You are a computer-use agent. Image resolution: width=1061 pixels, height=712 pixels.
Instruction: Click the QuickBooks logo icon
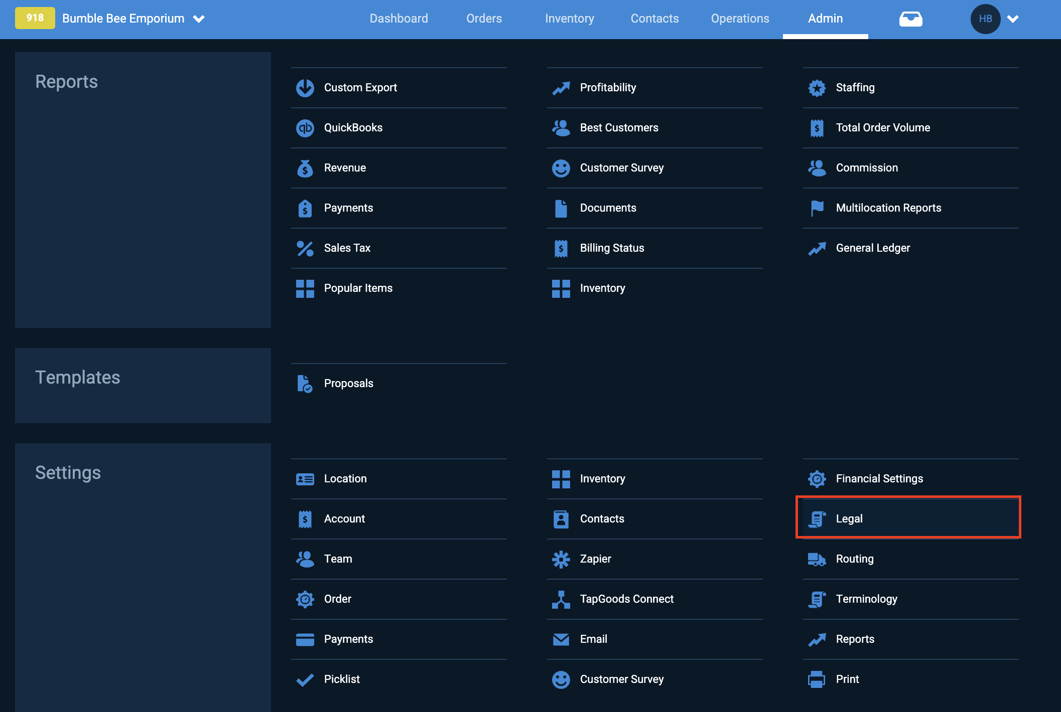pos(305,128)
